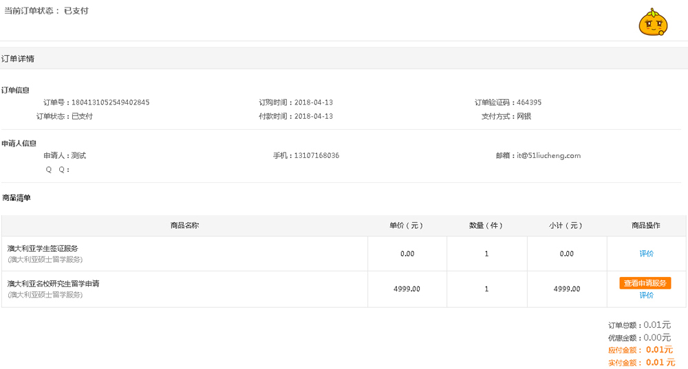
Task: Click the 商品操作 column header
Action: pyautogui.click(x=646, y=225)
